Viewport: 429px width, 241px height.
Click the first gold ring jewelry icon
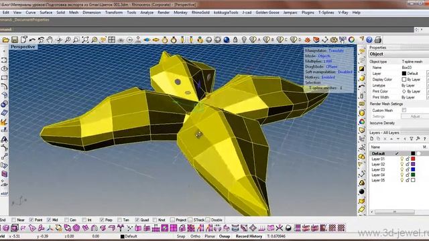165,40
